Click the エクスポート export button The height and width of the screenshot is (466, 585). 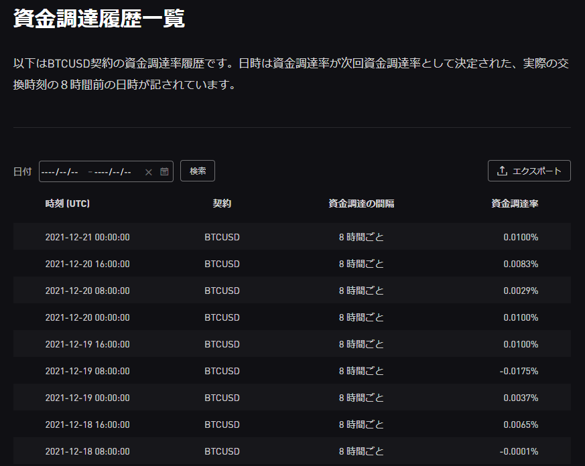click(529, 171)
